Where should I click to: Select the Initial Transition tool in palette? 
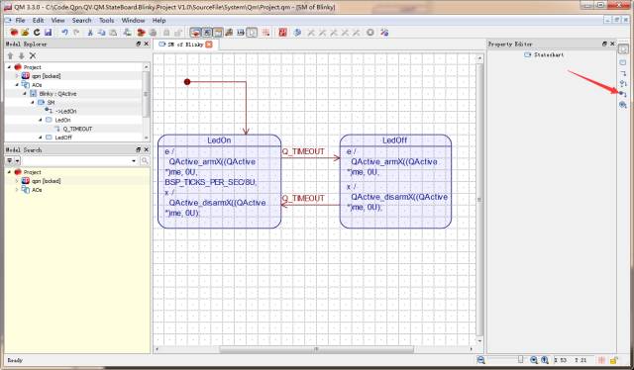623,94
